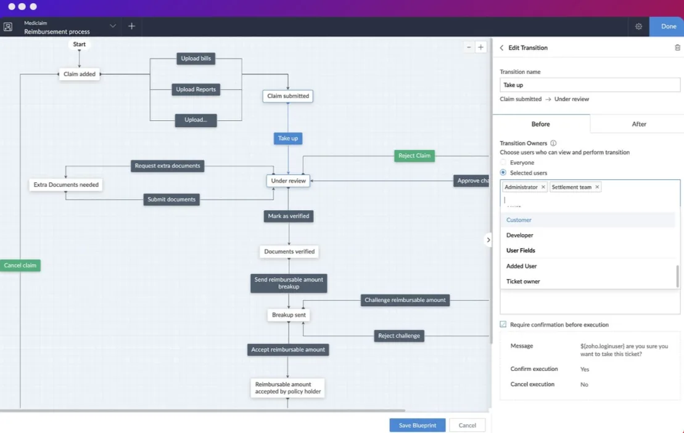This screenshot has height=433, width=684.
Task: Delete transition using trash icon
Action: pos(677,47)
